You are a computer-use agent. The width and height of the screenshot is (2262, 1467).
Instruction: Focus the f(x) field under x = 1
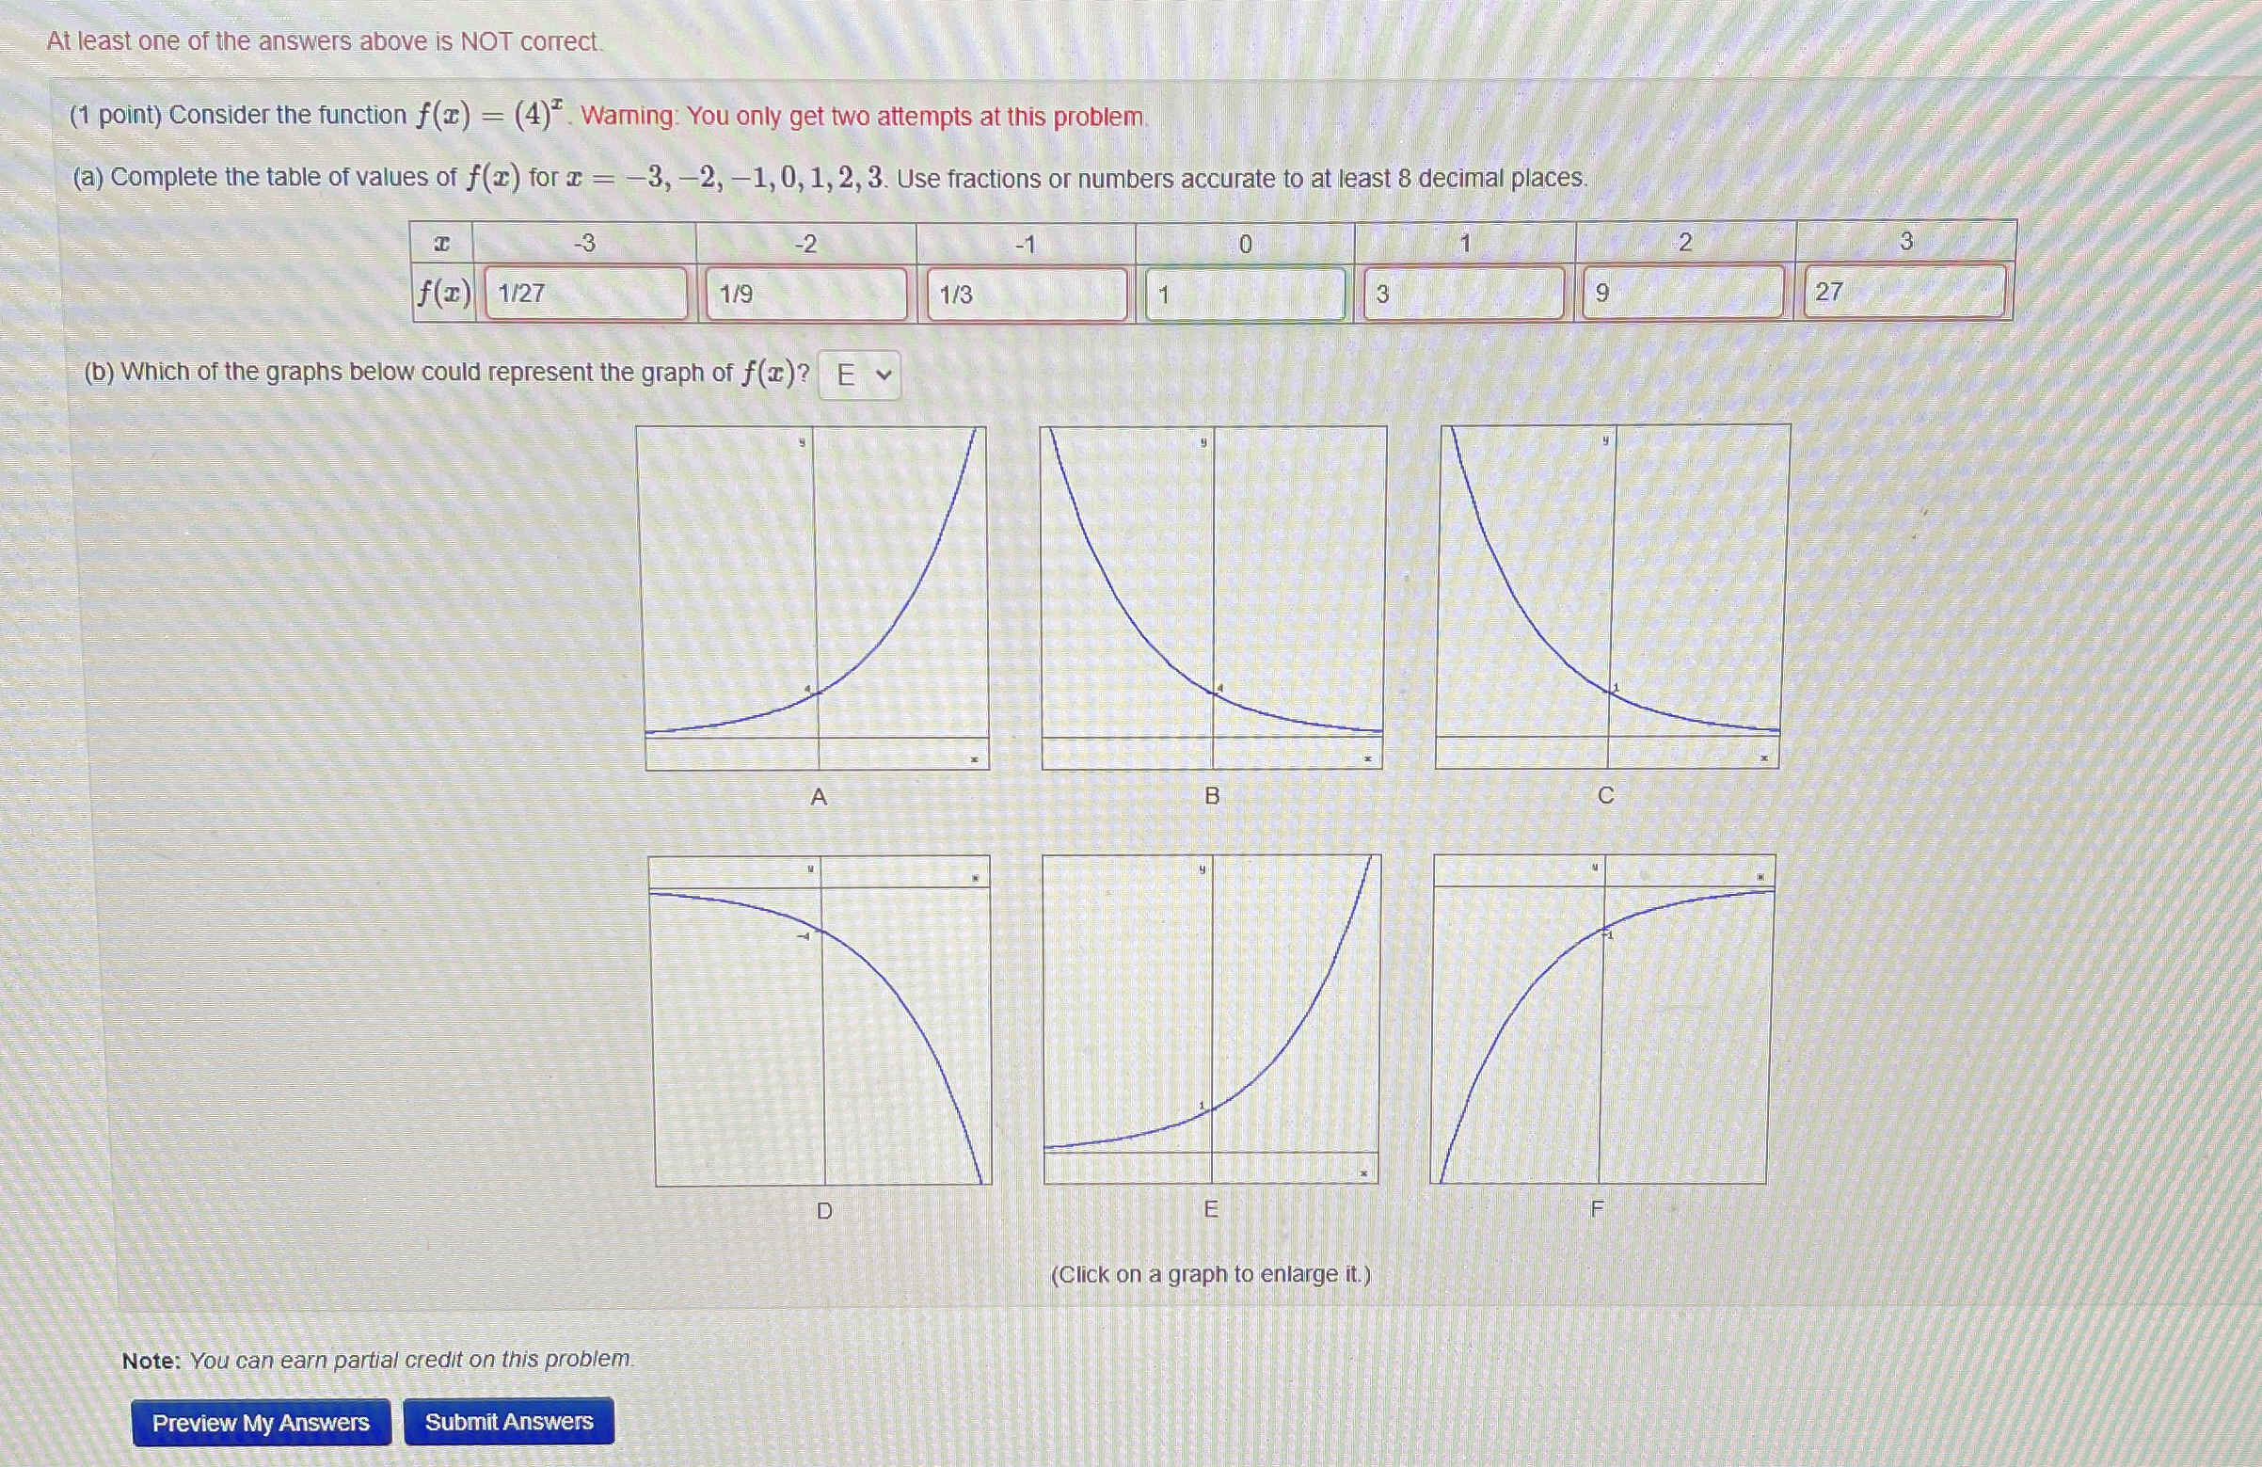pos(1464,294)
